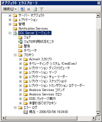Click Analysis Services クエリ folder icon
This screenshot has width=102, height=122.
[x=25, y=94]
